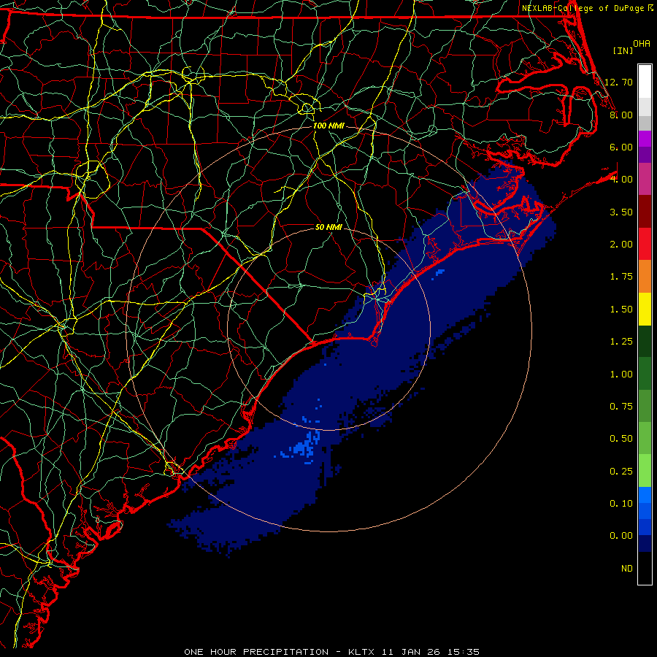Select the pink 4.00 legend swatch
This screenshot has height=657, width=657.
click(645, 179)
